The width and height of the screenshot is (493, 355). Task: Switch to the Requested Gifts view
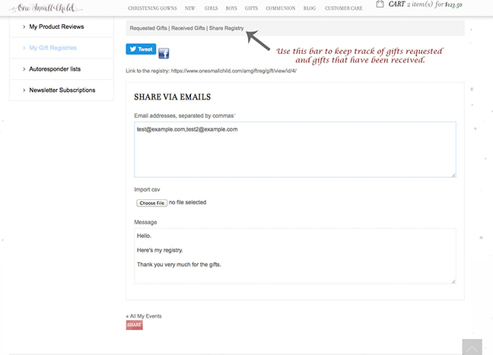pyautogui.click(x=148, y=28)
